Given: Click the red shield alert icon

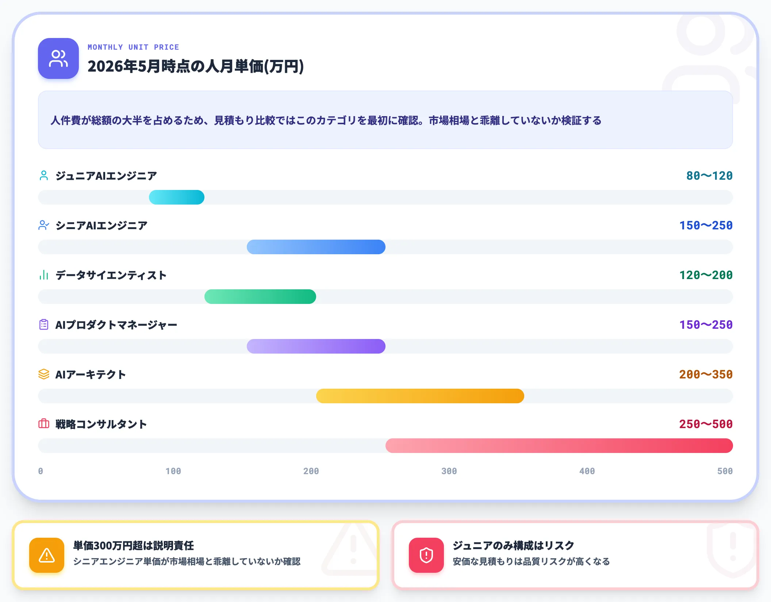Looking at the screenshot, I should pyautogui.click(x=426, y=555).
